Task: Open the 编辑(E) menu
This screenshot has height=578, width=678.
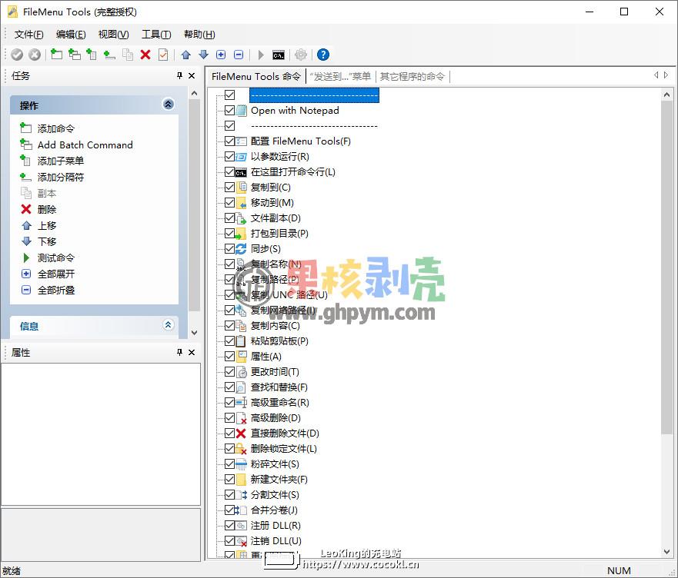Action: click(x=71, y=35)
